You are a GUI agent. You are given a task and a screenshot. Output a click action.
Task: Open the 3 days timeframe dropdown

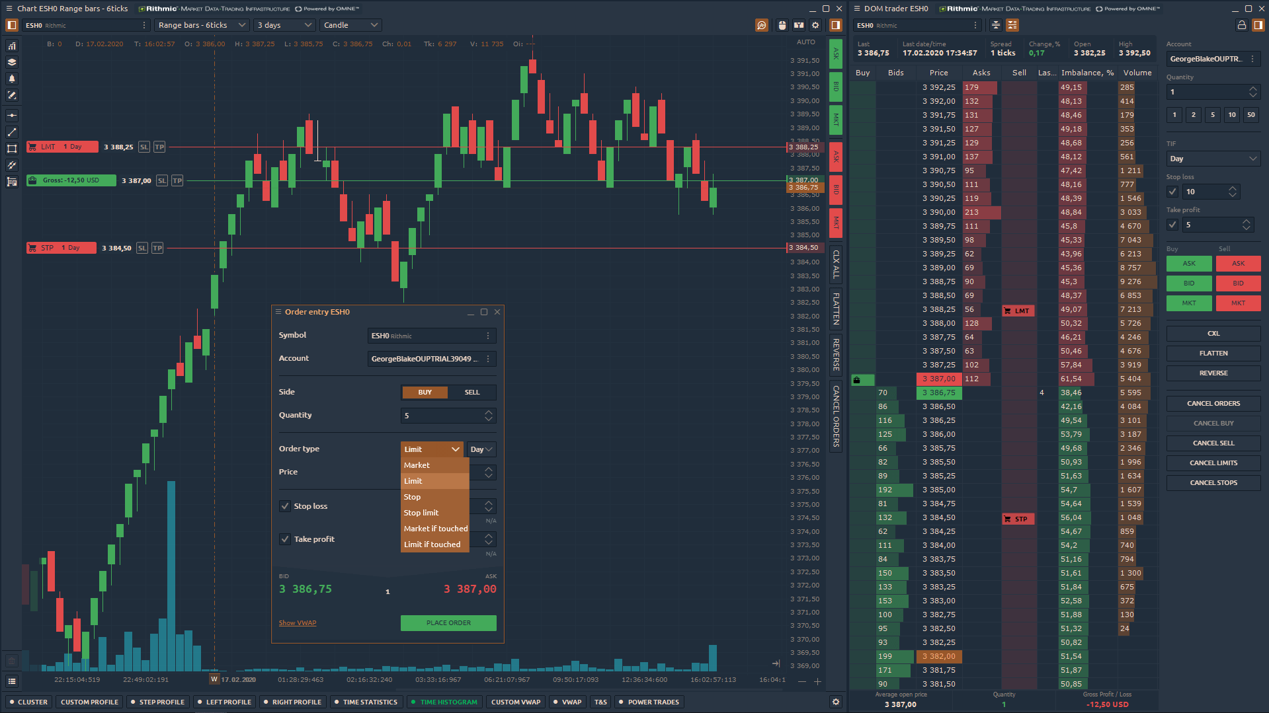[284, 24]
